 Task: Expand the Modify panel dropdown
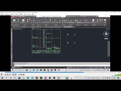coord(46,25)
